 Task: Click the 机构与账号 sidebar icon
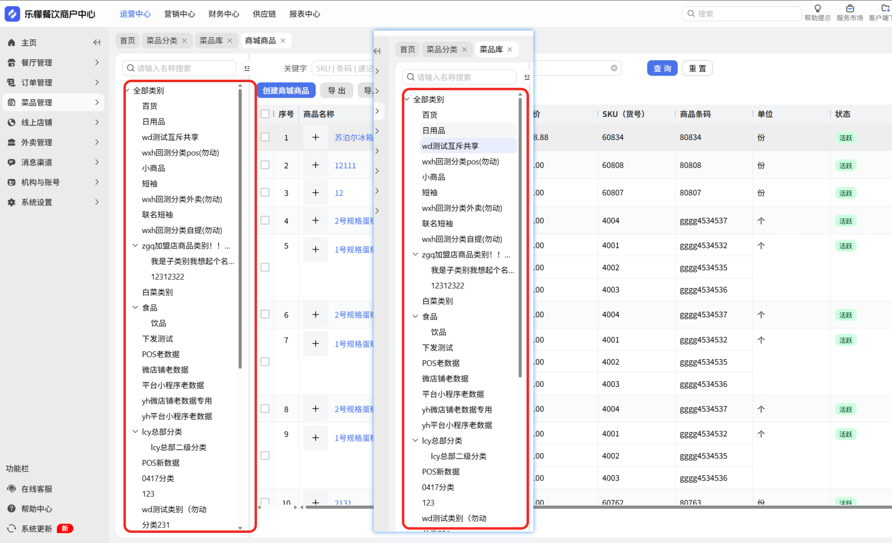pos(11,182)
